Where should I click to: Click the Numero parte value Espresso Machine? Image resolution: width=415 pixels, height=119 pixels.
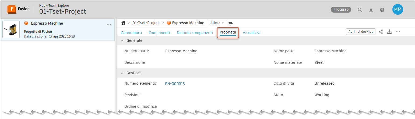click(181, 51)
